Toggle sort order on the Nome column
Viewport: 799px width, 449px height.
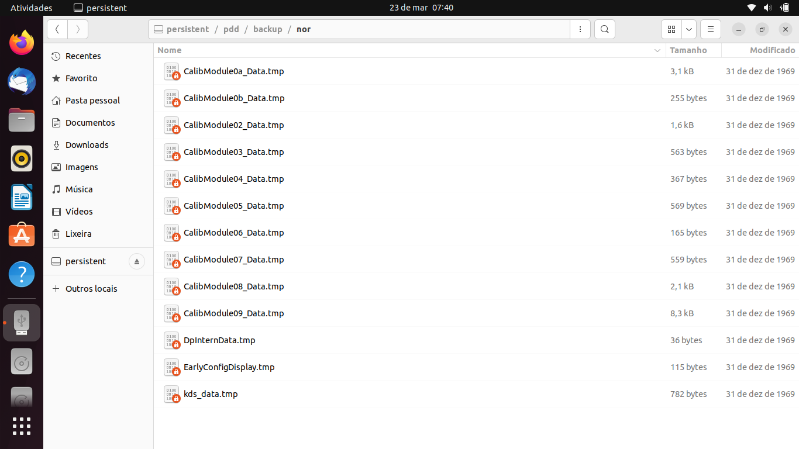410,50
